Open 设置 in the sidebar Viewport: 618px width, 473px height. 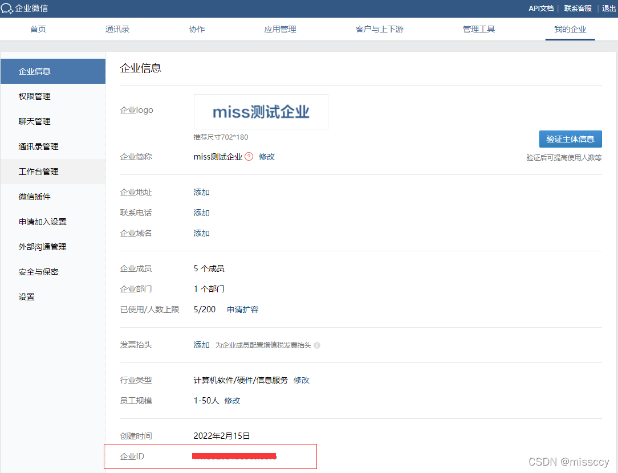tap(53, 297)
